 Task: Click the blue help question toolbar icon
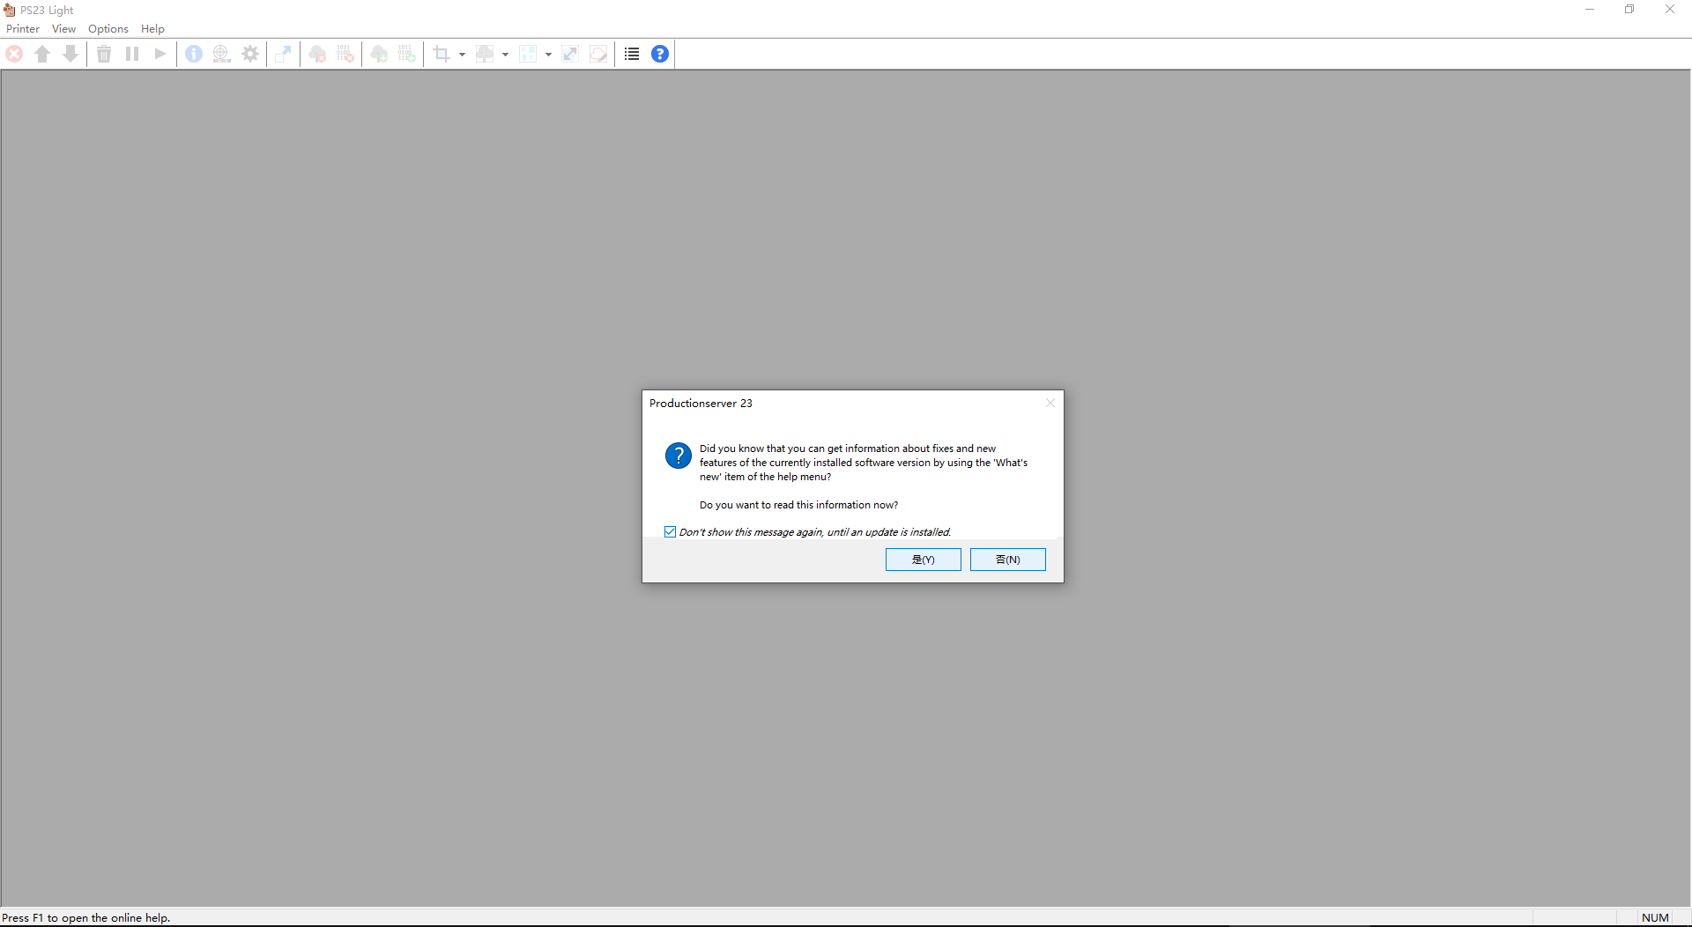660,54
